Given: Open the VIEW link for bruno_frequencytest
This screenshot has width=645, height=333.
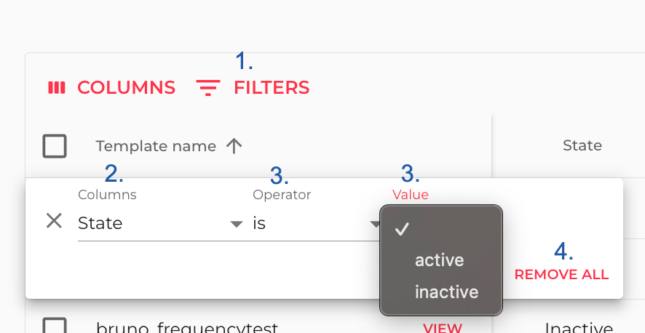Looking at the screenshot, I should [x=443, y=327].
